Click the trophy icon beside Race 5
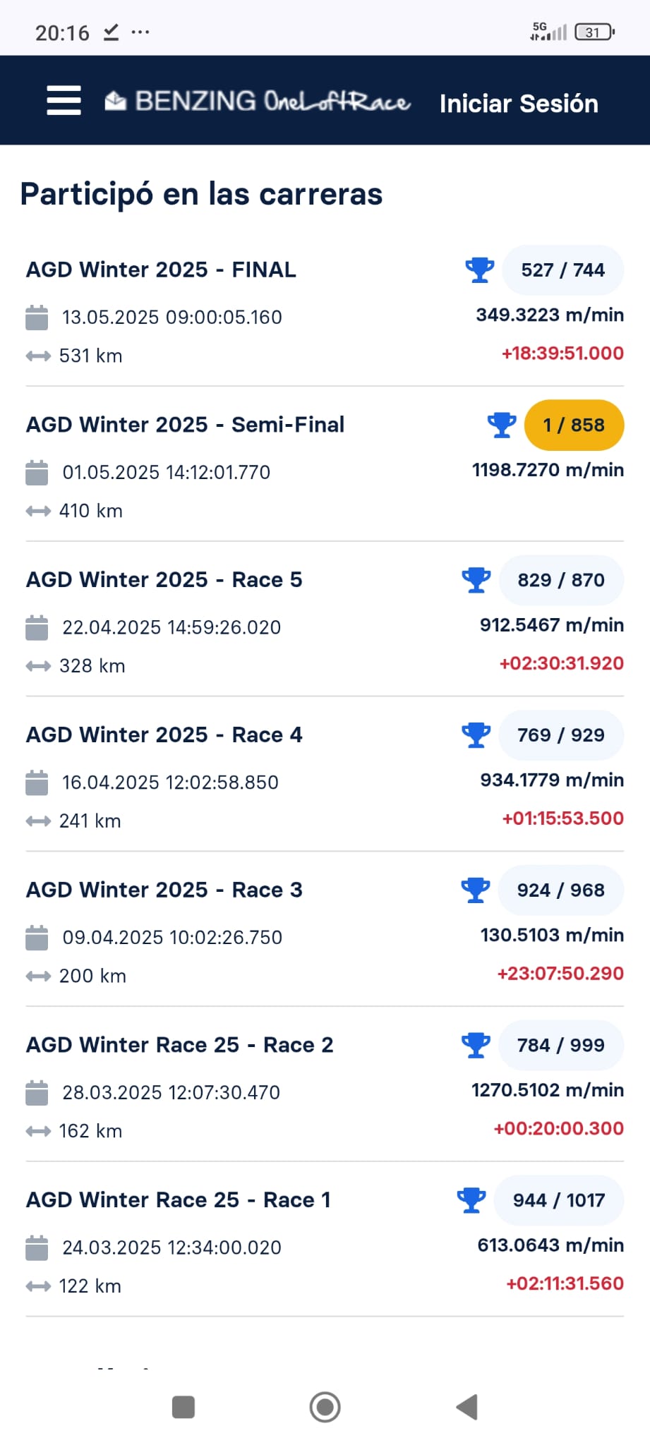Viewport: 650px width, 1445px height. 476,580
